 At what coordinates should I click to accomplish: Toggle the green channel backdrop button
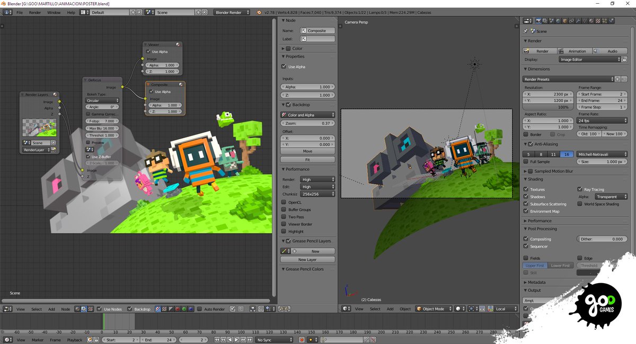tap(184, 309)
